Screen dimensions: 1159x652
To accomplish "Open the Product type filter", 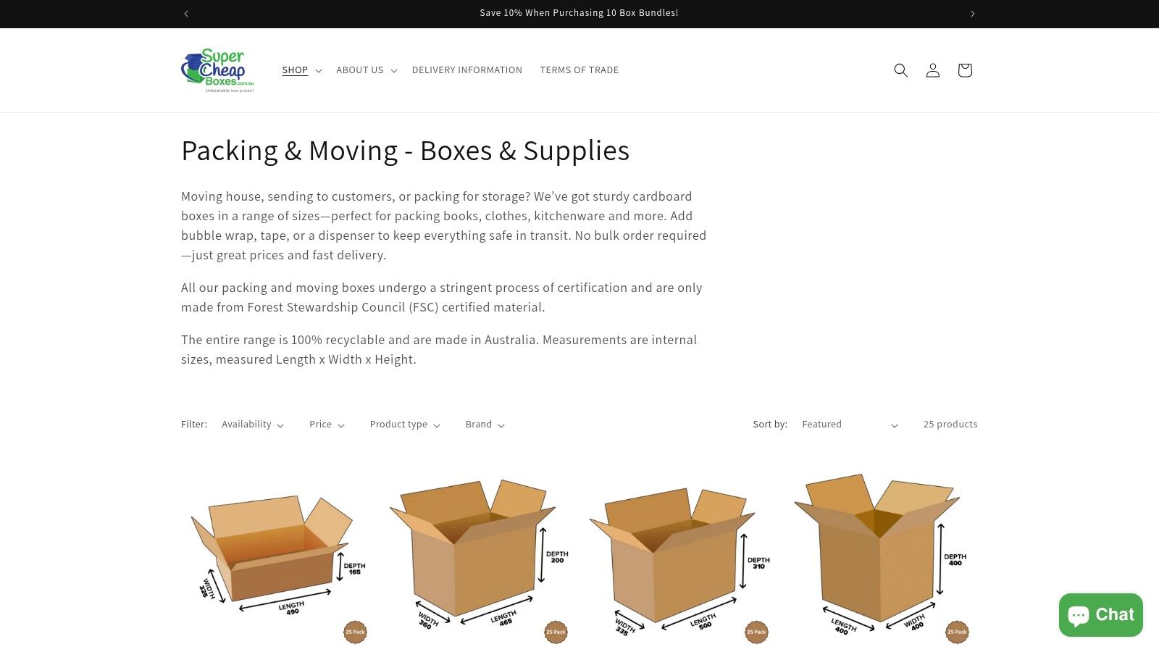I will 405,425.
